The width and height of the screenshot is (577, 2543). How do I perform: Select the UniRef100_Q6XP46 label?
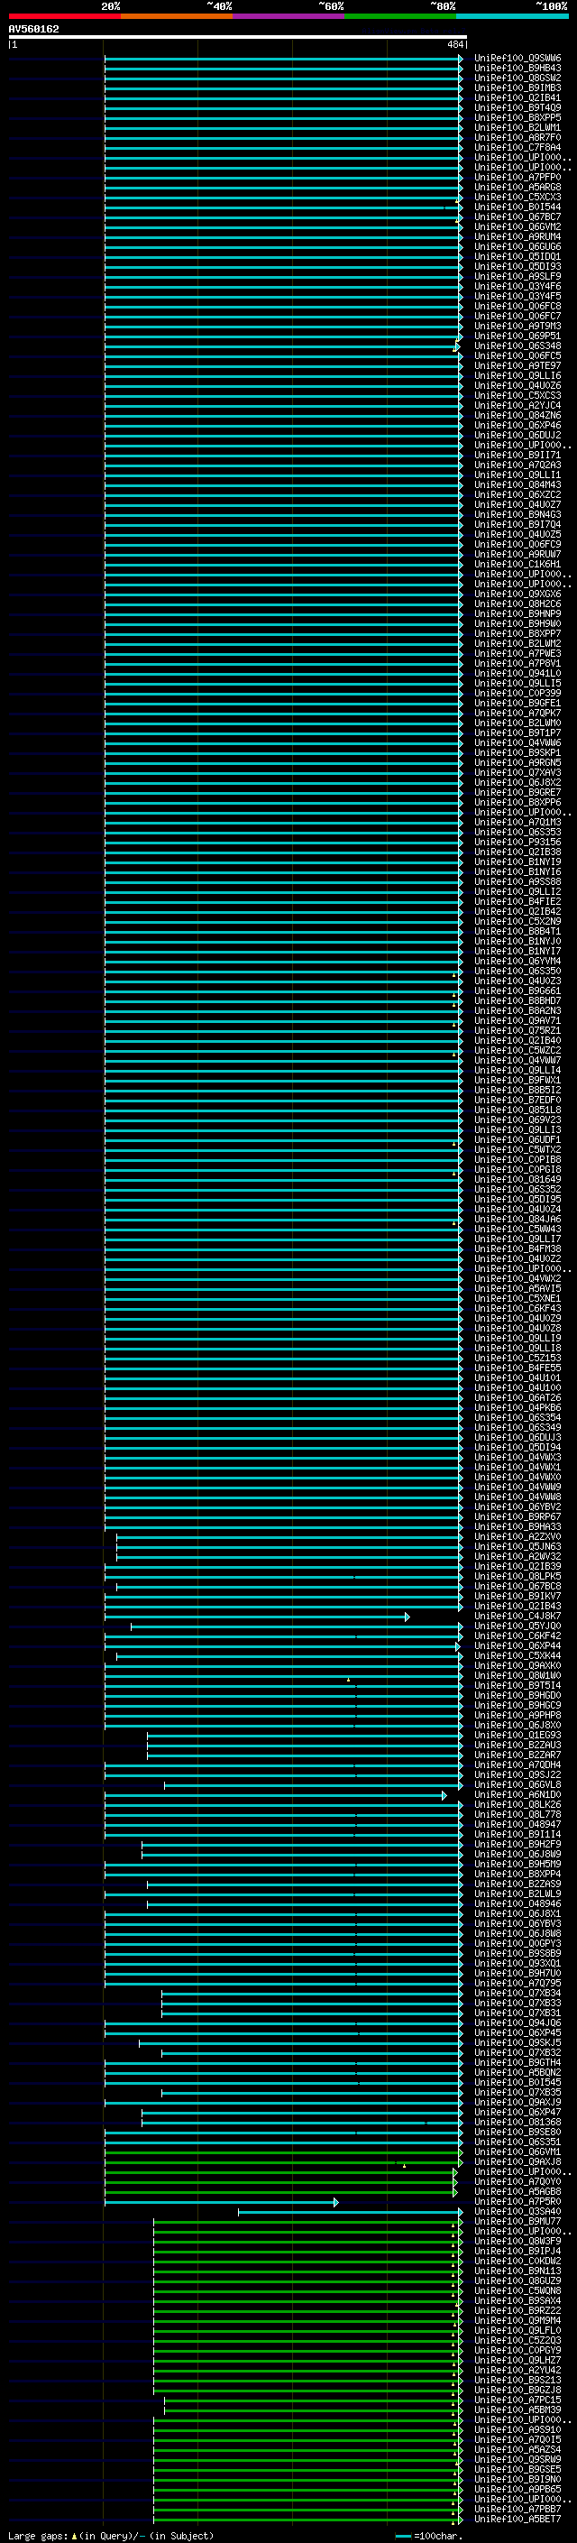[x=517, y=426]
